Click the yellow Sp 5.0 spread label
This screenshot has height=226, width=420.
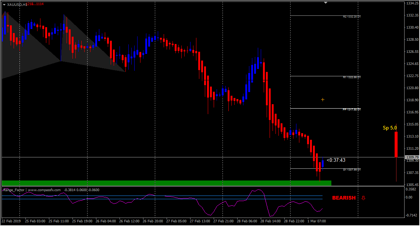coord(390,128)
